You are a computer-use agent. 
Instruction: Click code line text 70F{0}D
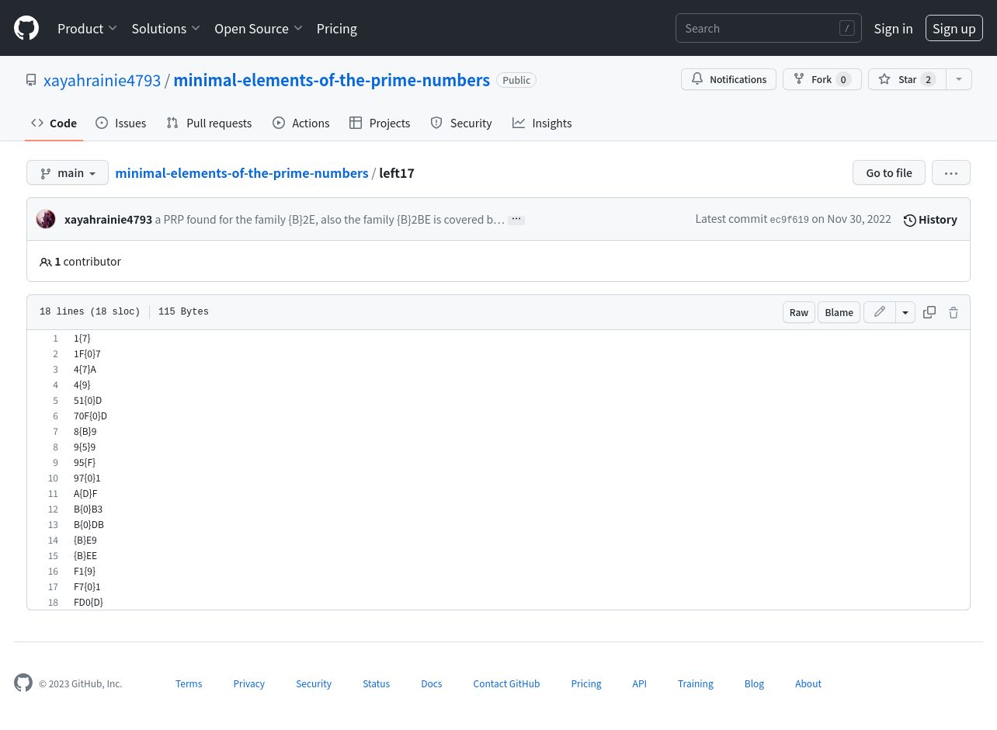pos(90,416)
